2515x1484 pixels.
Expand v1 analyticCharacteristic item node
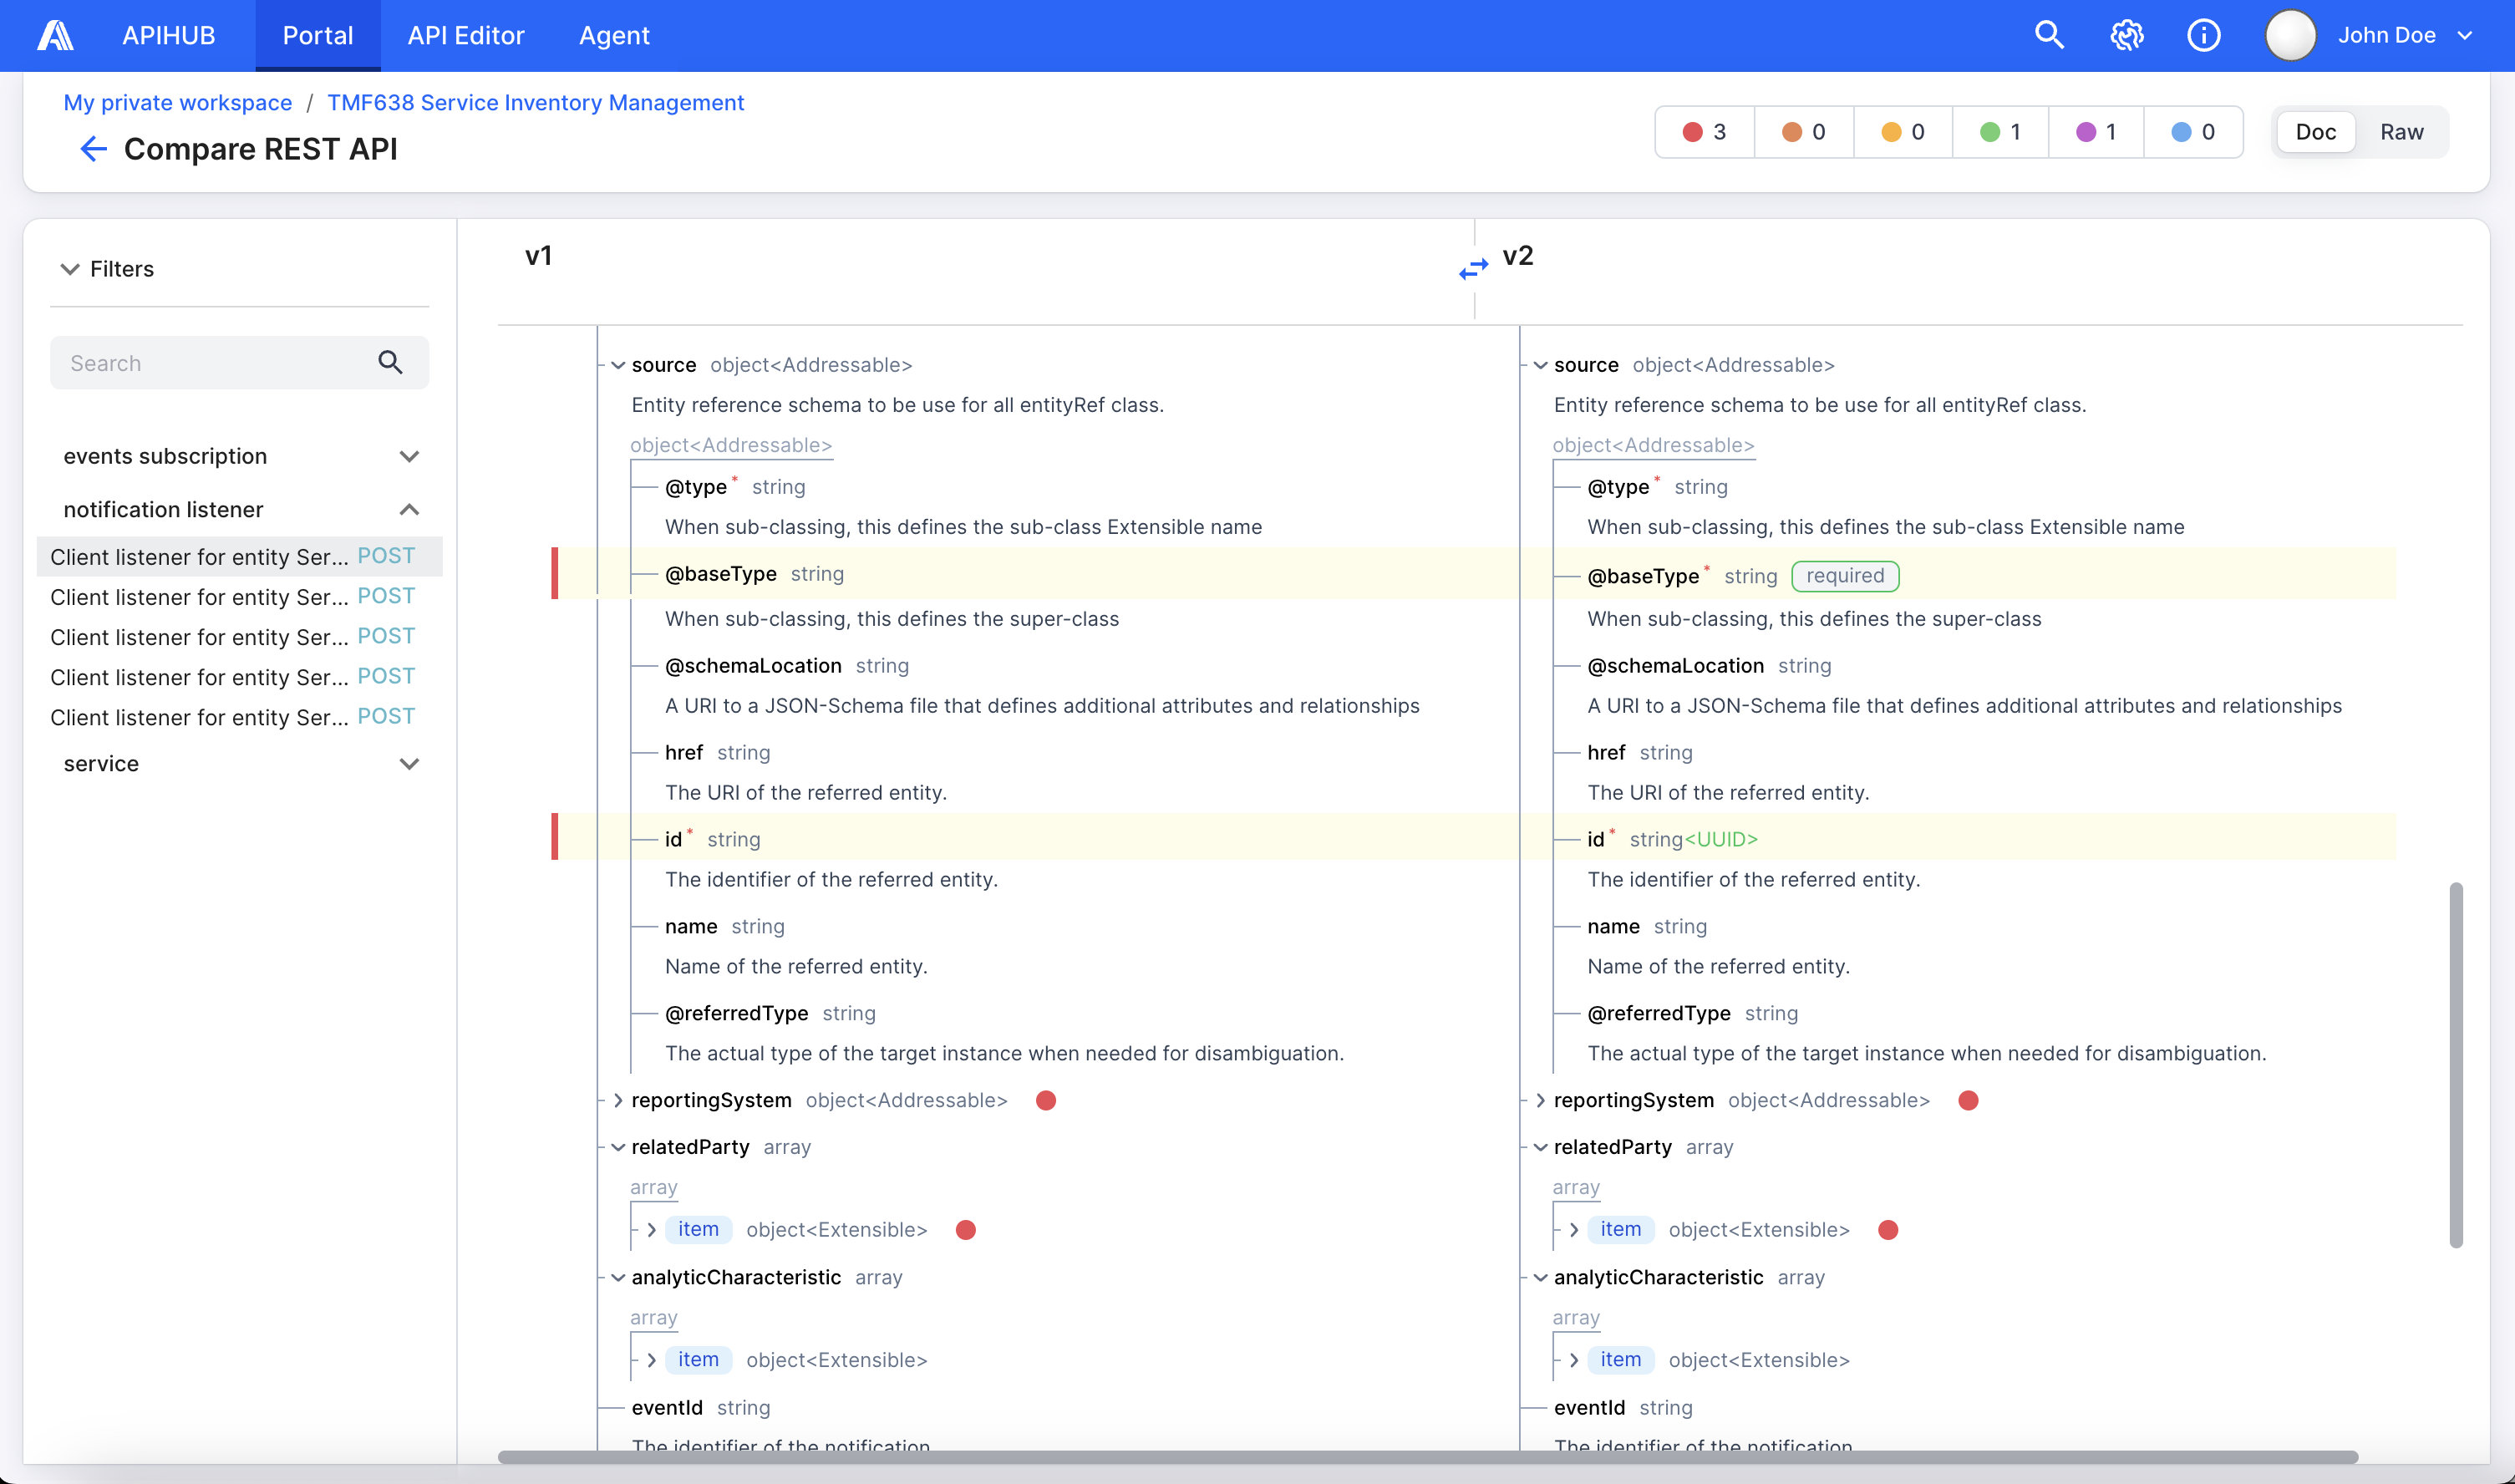[x=651, y=1359]
